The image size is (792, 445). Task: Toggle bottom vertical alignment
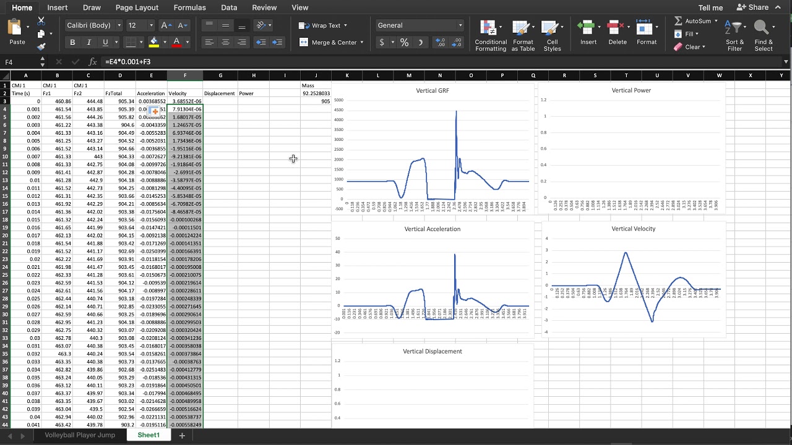242,25
